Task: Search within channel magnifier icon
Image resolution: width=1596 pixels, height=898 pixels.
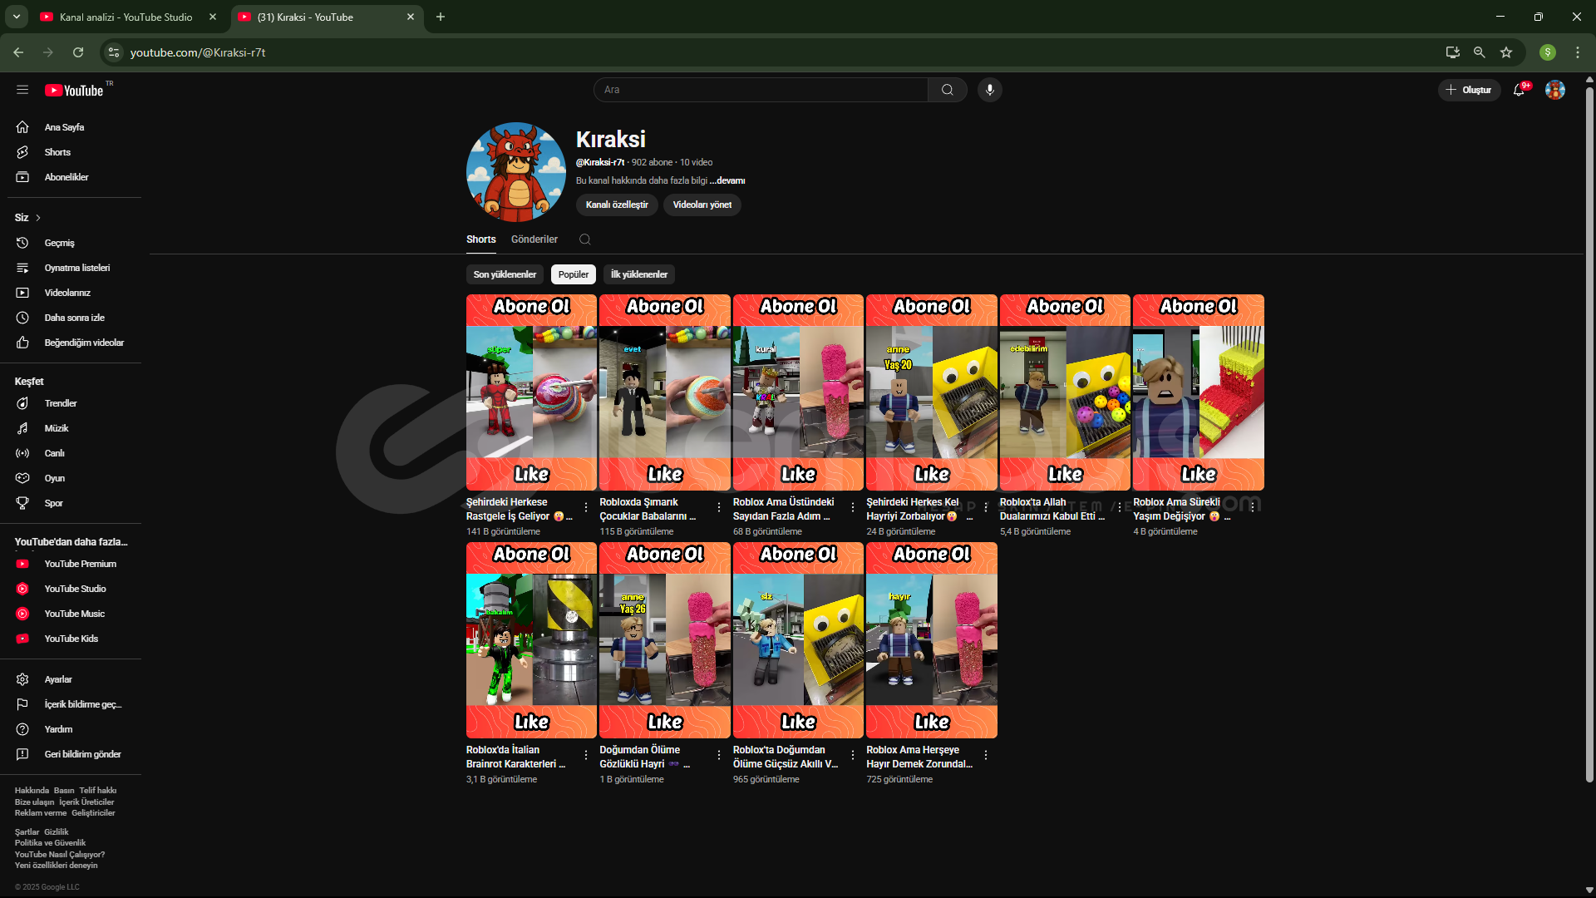Action: pos(585,239)
